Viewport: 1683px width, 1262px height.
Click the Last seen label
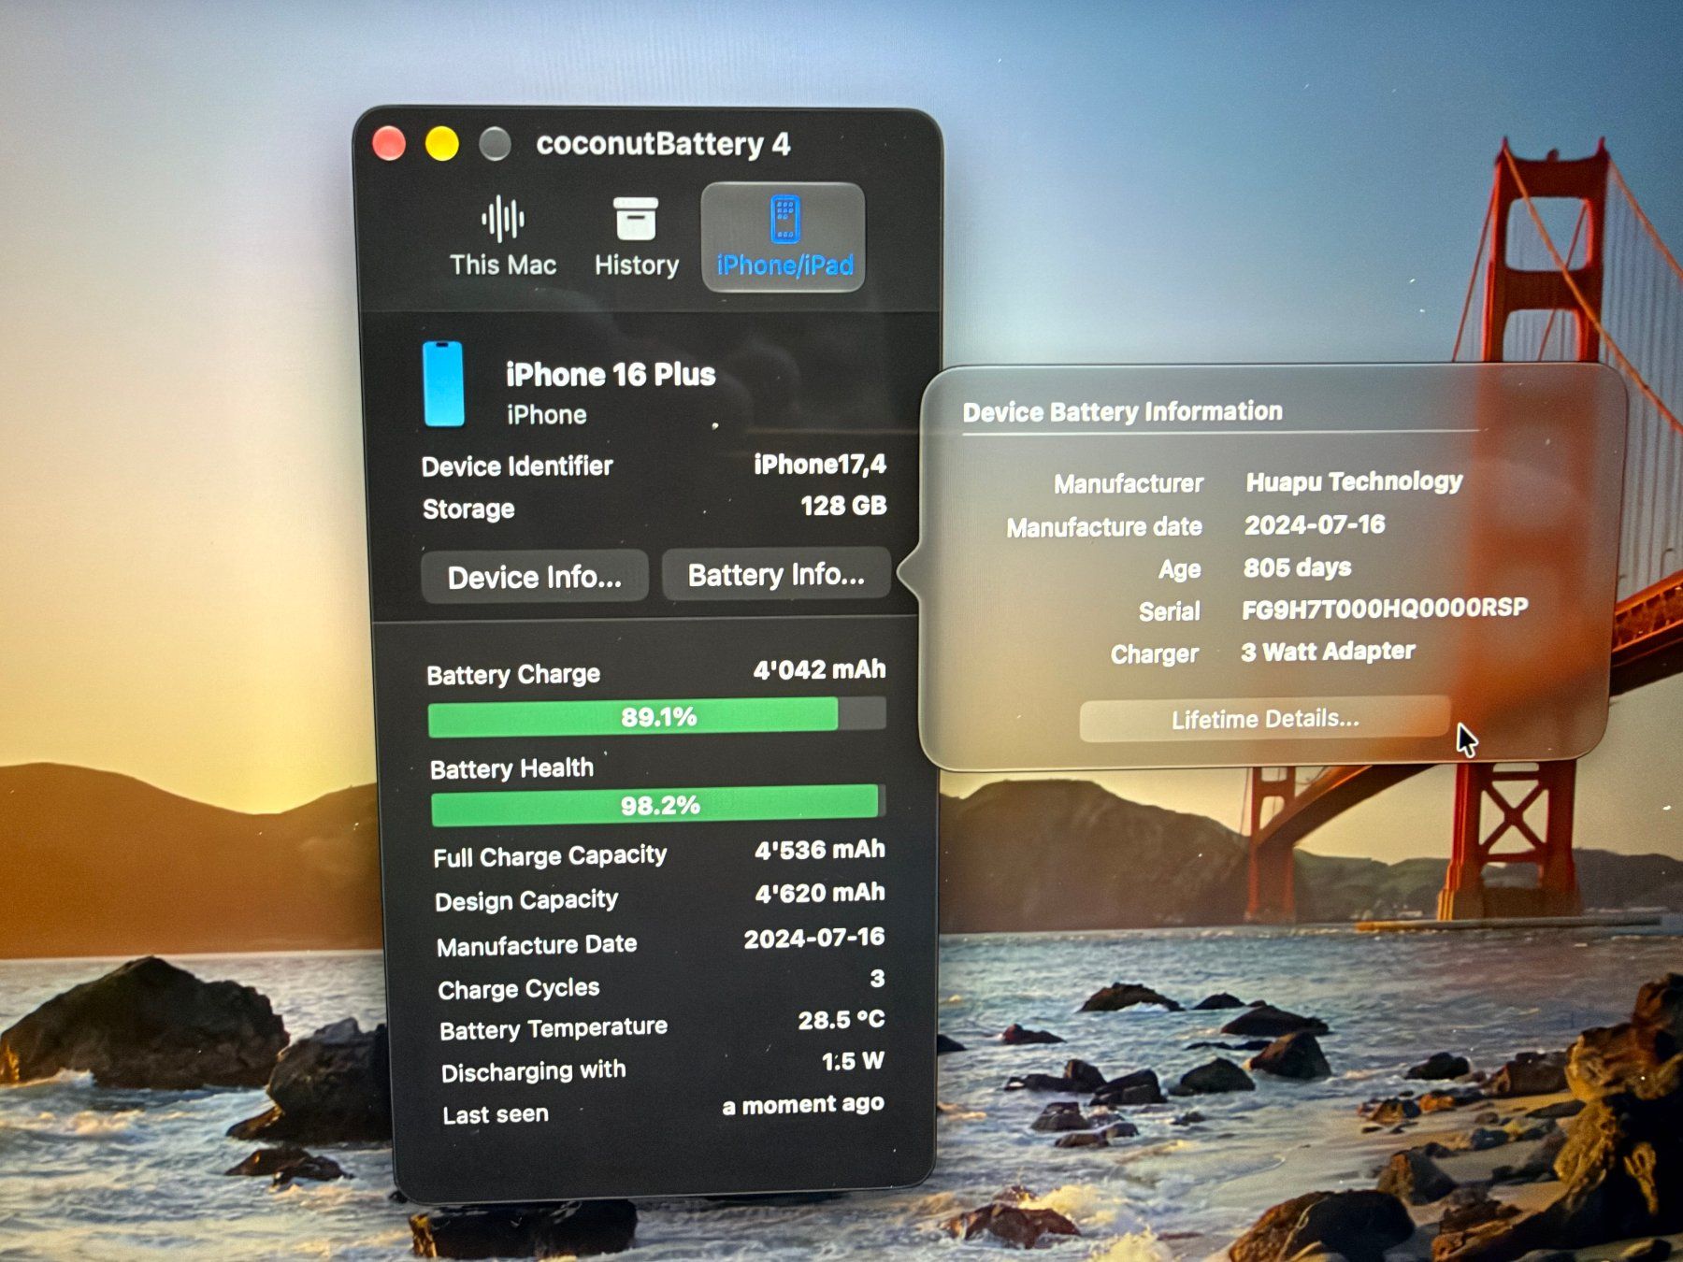click(496, 1114)
